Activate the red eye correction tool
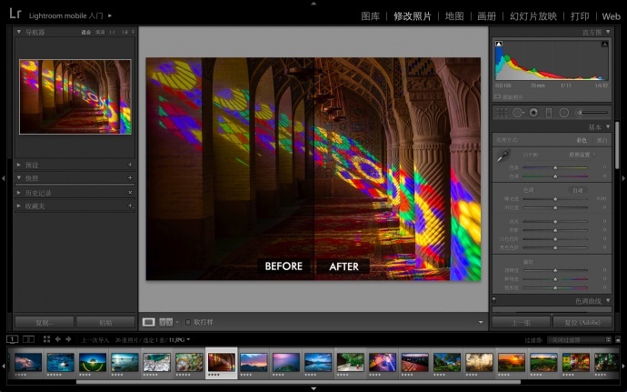The image size is (627, 392). 533,112
